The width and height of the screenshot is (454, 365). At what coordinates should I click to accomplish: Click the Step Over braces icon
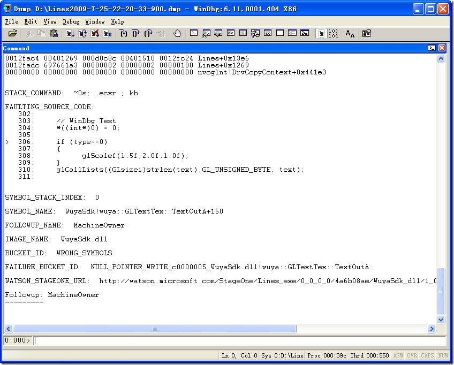pos(136,33)
